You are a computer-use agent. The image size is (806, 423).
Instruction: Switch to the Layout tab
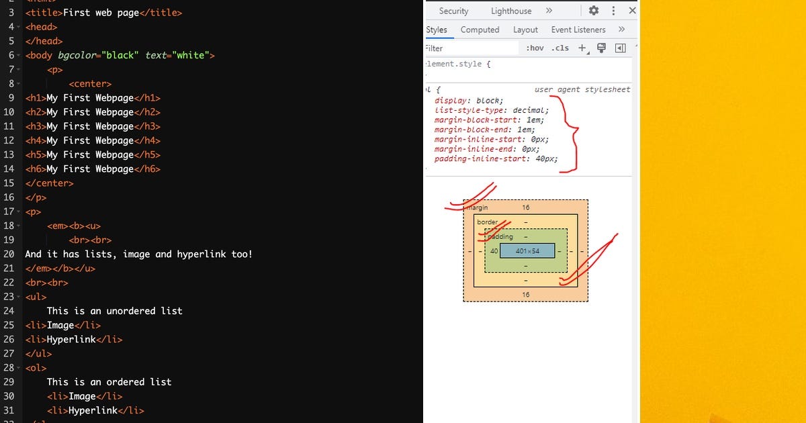(525, 30)
